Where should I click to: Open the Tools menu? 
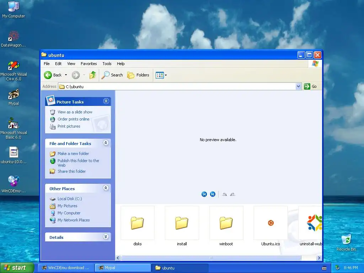(107, 64)
